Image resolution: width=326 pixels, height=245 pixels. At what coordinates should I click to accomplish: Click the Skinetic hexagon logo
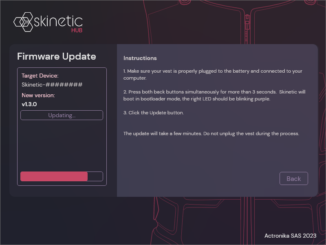click(23, 22)
